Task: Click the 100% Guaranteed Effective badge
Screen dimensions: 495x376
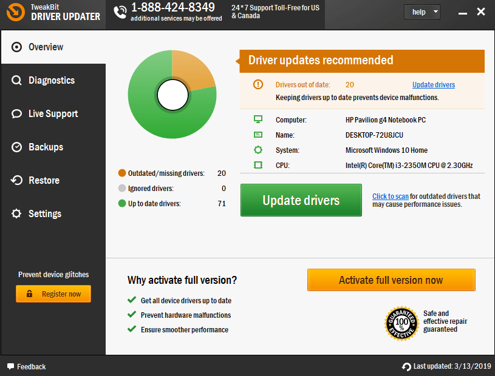Action: [401, 323]
